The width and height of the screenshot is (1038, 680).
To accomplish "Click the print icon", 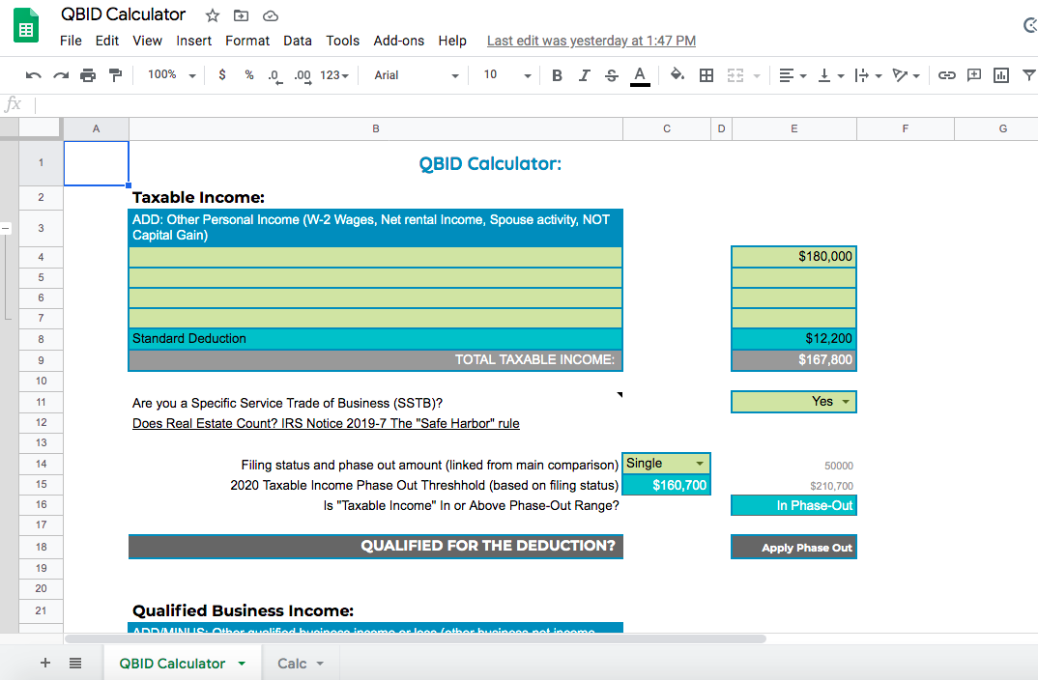I will point(89,75).
